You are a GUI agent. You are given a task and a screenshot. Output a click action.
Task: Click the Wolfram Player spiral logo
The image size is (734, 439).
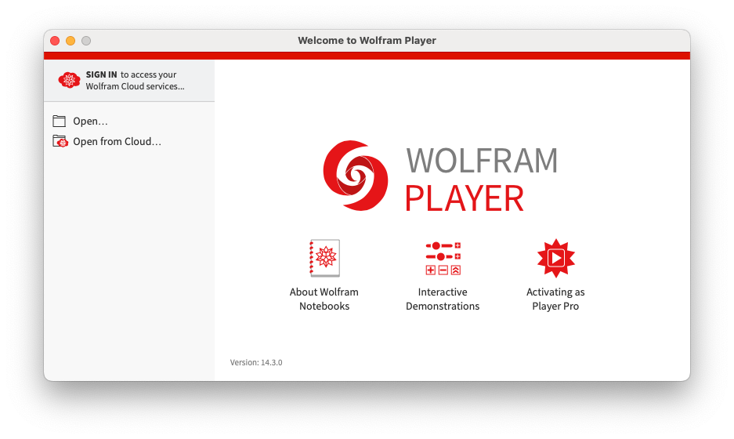[356, 176]
